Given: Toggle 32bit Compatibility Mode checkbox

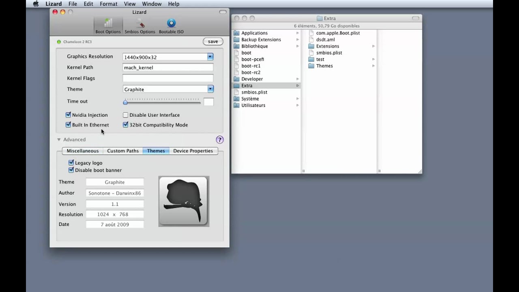Looking at the screenshot, I should click(x=126, y=125).
